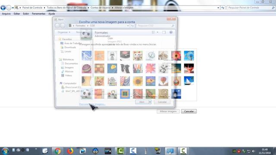Open the green Camtasia taskbar icon
Image resolution: width=276 pixels, height=155 pixels.
click(x=120, y=151)
